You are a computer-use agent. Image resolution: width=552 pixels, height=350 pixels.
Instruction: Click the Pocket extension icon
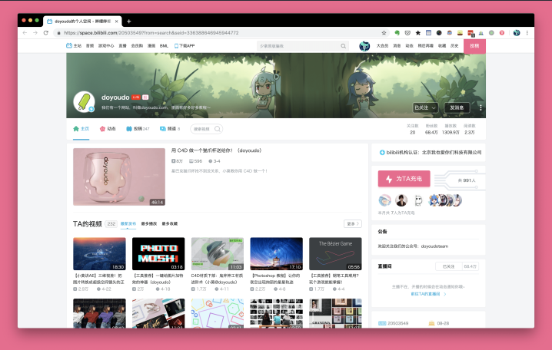[407, 33]
